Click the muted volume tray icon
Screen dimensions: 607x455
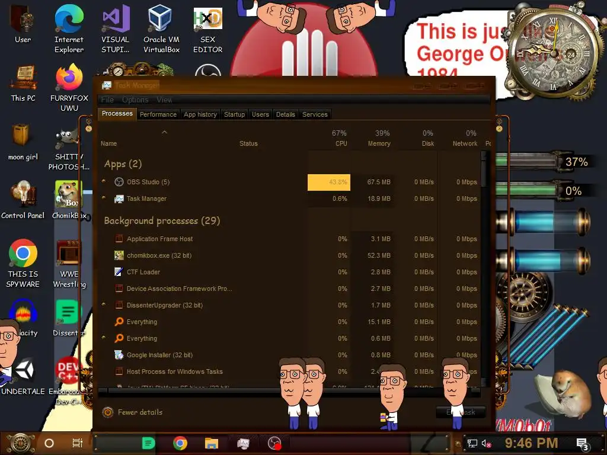486,443
